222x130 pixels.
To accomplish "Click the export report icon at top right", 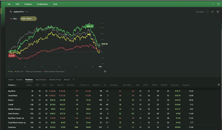I will (212, 12).
